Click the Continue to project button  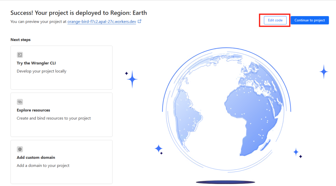click(x=310, y=20)
